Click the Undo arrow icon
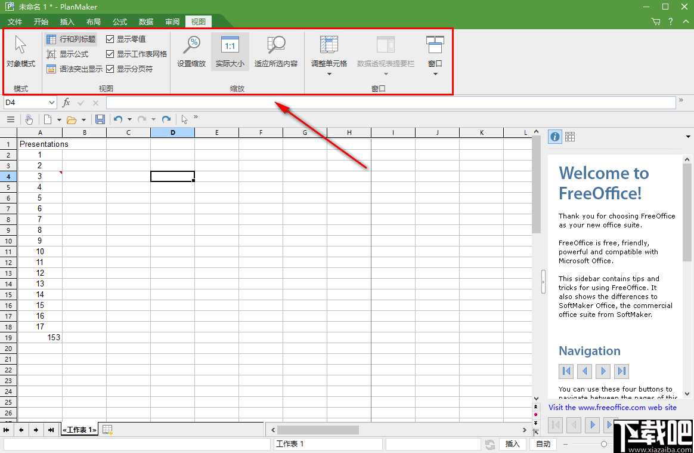The image size is (694, 453). 119,119
